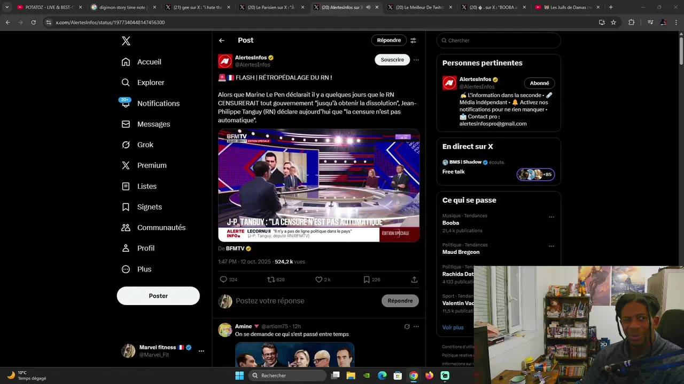The height and width of the screenshot is (384, 684).
Task: Switch to Les Juifs de Damas tab
Action: [568, 7]
